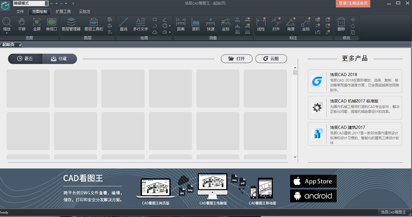Select the 对齐 aligned dimension tool
The height and width of the screenshot is (217, 412).
(x=276, y=24)
